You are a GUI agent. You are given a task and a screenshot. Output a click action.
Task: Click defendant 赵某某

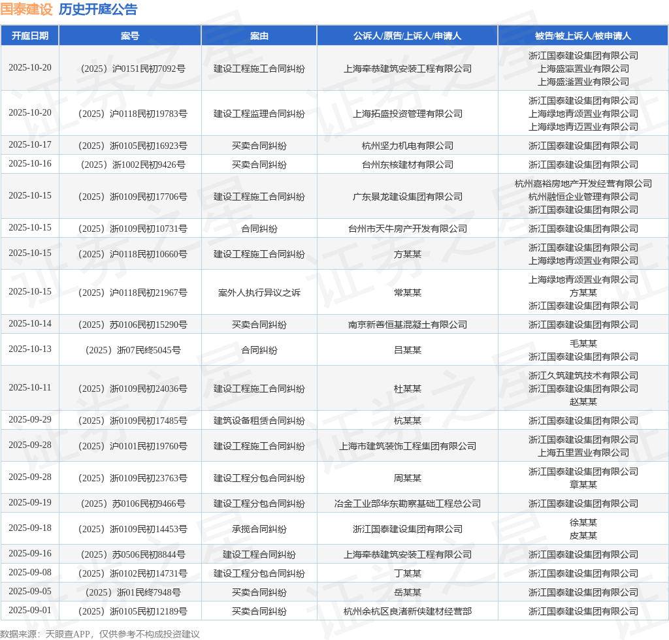point(583,401)
